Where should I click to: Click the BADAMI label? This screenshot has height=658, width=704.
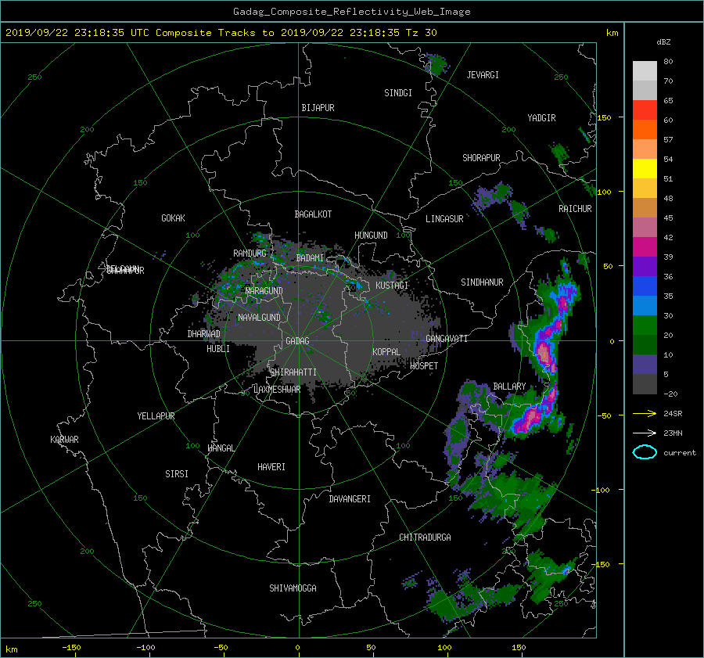coord(310,258)
